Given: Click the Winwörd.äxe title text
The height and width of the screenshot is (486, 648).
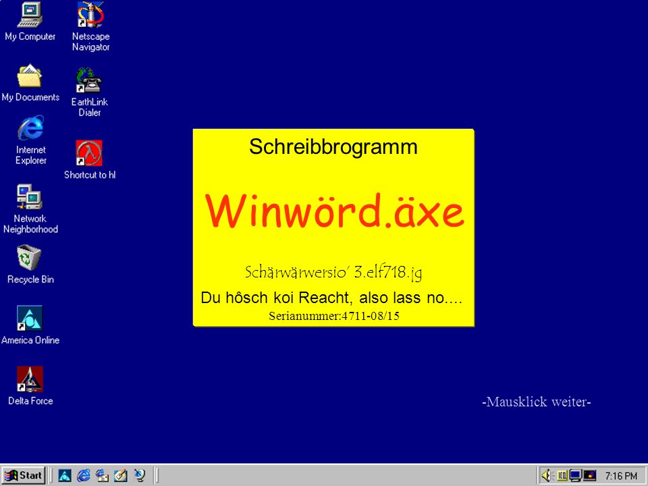Looking at the screenshot, I should (x=334, y=211).
